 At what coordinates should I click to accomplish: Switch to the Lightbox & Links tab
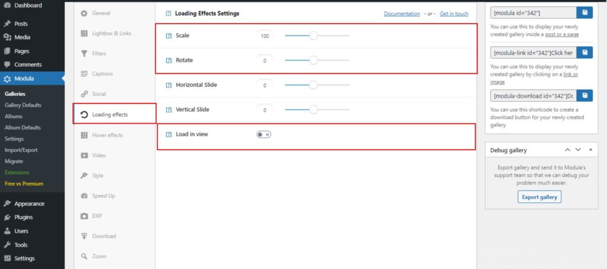tap(111, 34)
